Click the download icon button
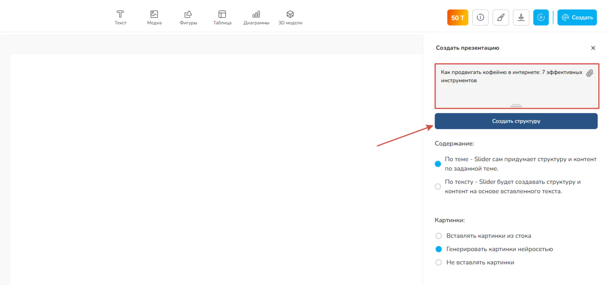The height and width of the screenshot is (285, 606). (x=521, y=18)
